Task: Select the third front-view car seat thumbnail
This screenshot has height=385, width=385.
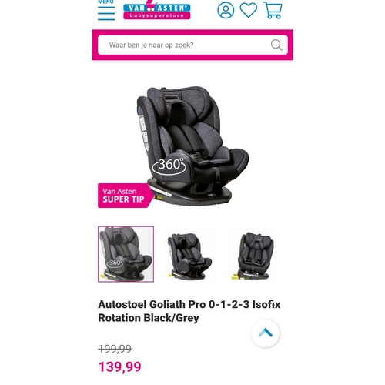Action: (255, 255)
